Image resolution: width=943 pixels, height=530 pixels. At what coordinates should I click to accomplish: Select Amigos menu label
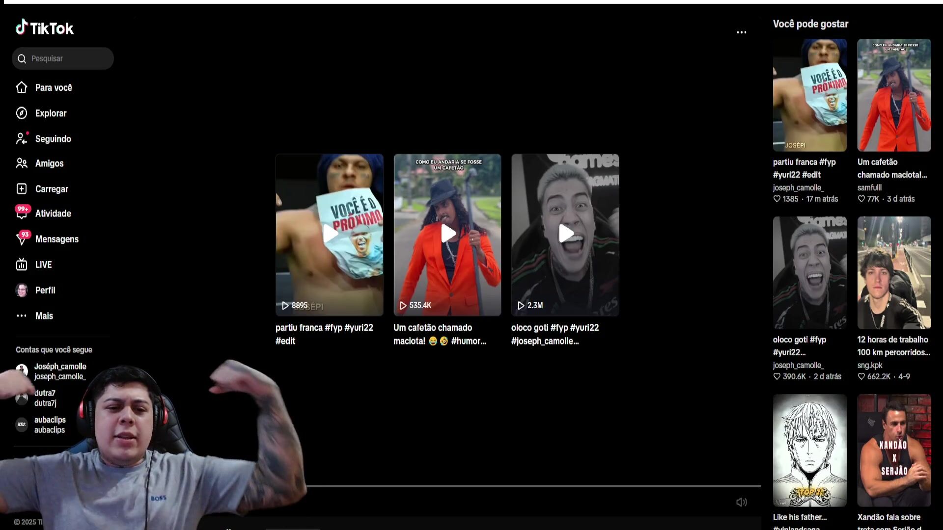coord(49,163)
